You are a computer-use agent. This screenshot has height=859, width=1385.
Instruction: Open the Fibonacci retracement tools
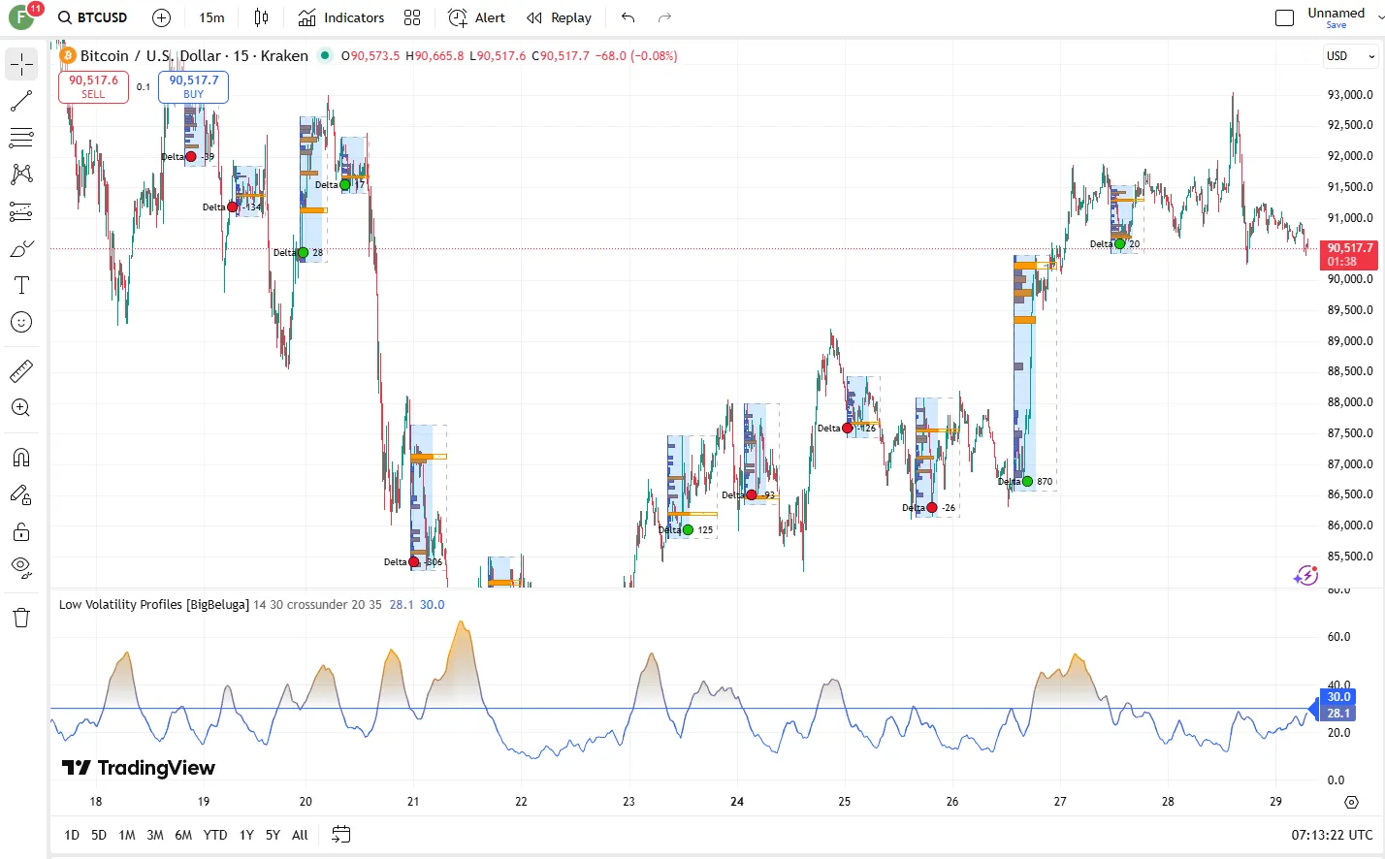21,138
